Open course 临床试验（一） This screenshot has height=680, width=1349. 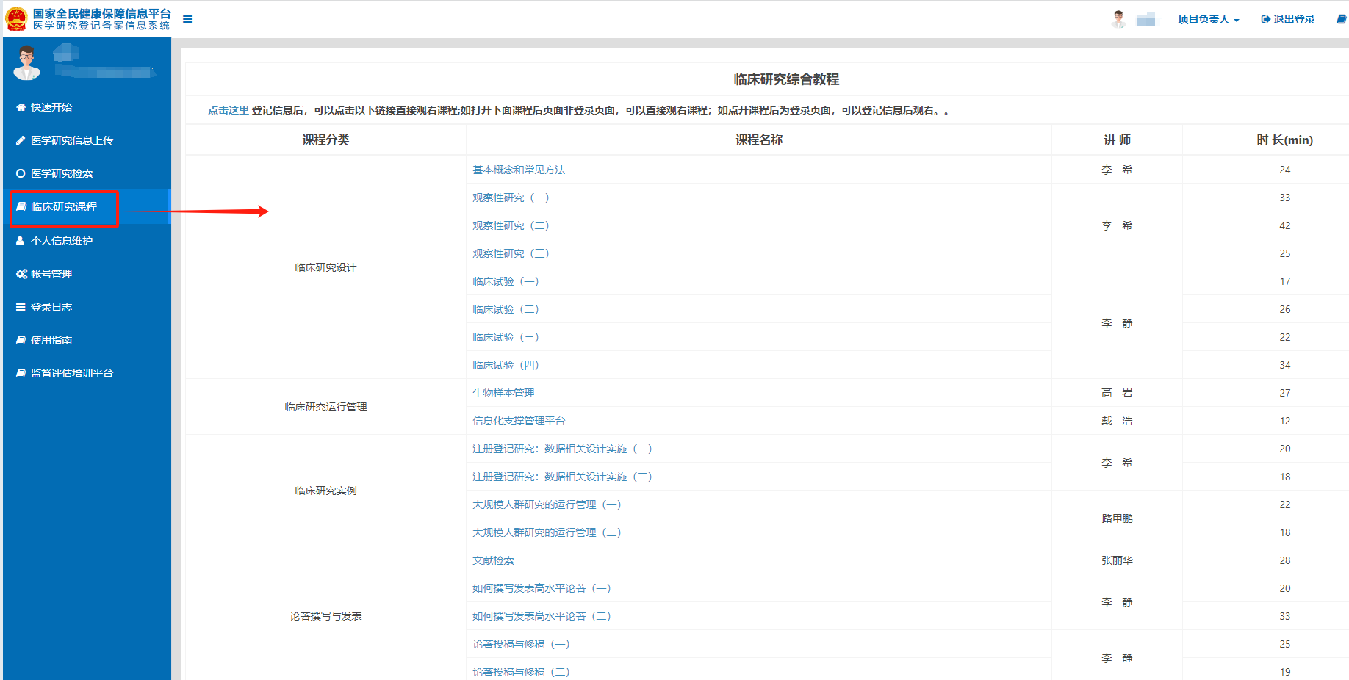pos(506,281)
